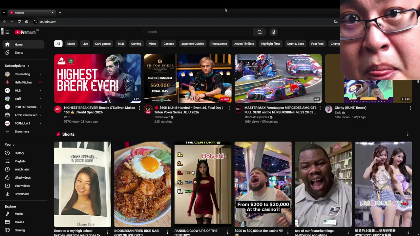Open Triton Poker channel name link
Image resolution: width=420 pixels, height=236 pixels.
click(x=162, y=117)
